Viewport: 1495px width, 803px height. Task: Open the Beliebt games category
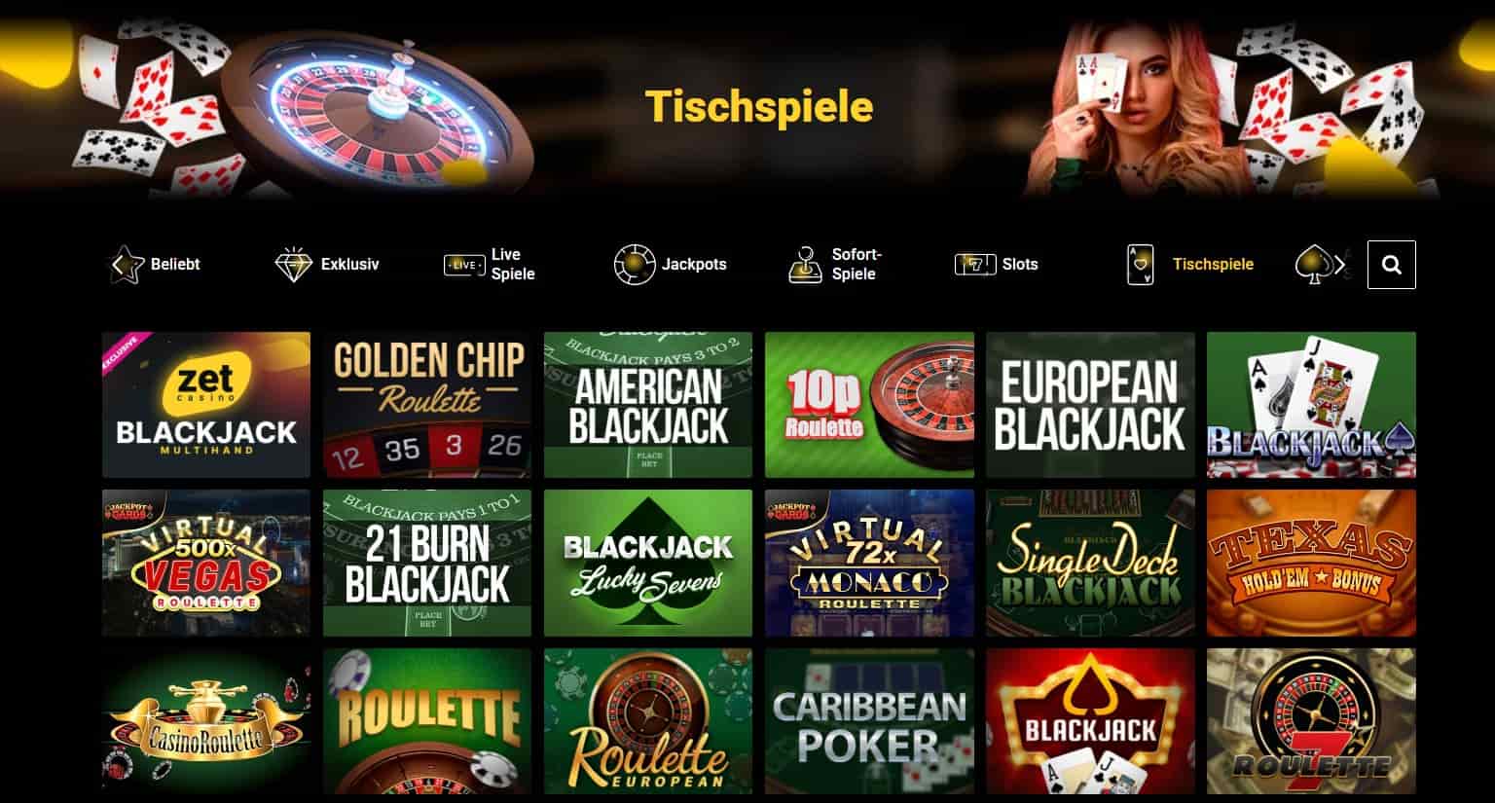[x=175, y=265]
